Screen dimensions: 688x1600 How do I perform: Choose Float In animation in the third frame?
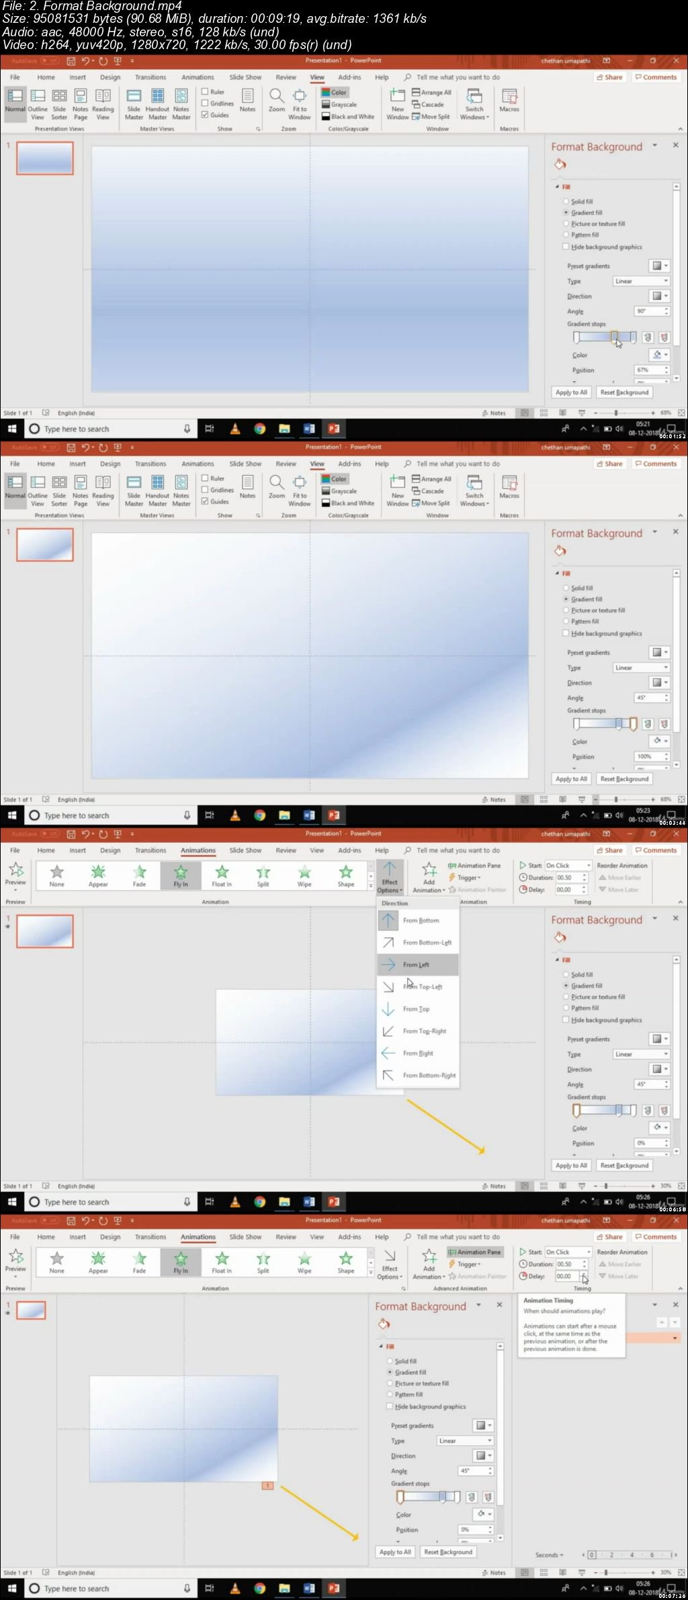[222, 876]
